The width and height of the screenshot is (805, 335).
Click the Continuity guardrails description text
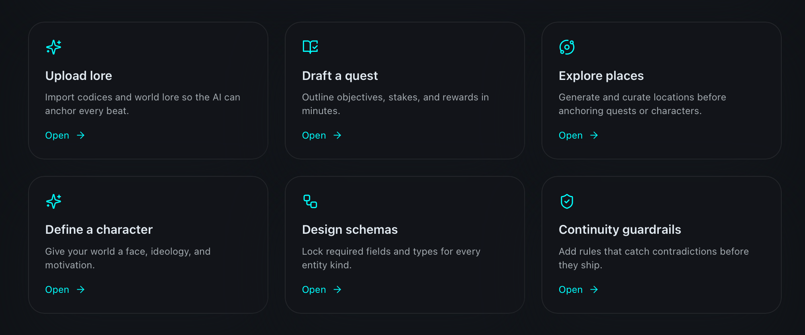coord(653,258)
